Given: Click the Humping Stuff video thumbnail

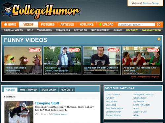Looking at the screenshot, I should (19, 112).
